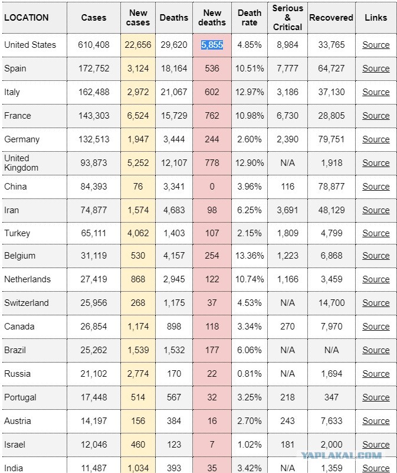Select the Death rate column header

[250, 18]
